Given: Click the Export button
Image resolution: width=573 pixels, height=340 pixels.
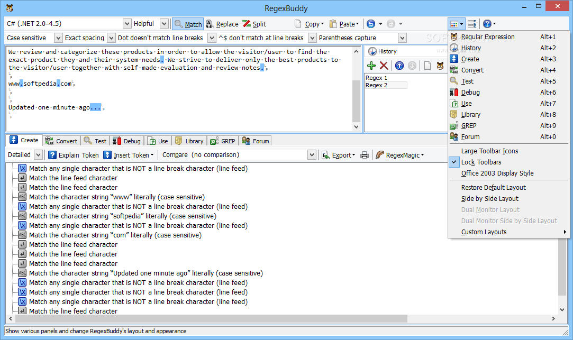Looking at the screenshot, I should 339,155.
